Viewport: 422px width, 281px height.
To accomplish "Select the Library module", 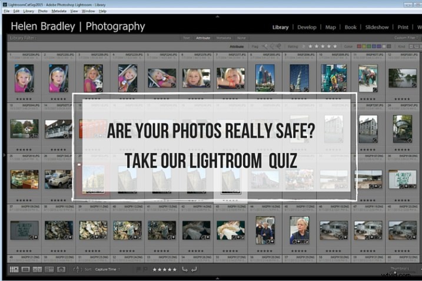I will pyautogui.click(x=280, y=27).
